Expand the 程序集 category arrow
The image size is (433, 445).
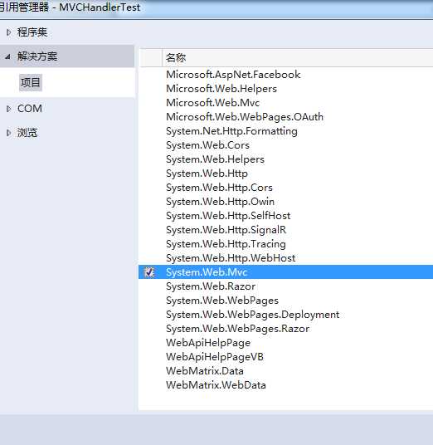(x=8, y=32)
